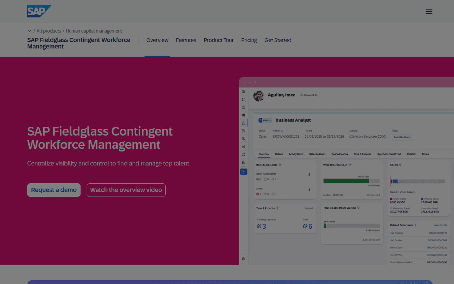
Task: Select the Time & Expense dashboard tab
Action: click(362, 154)
